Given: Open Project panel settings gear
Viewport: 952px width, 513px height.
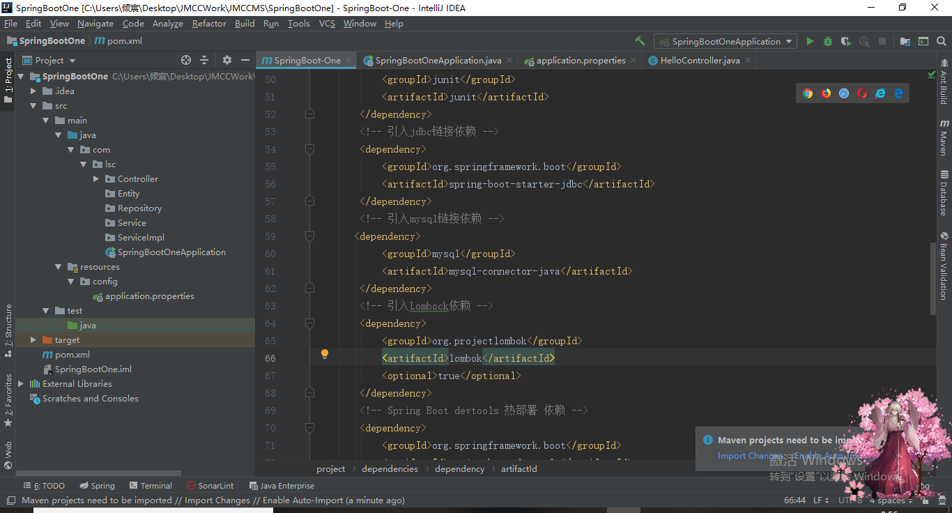Looking at the screenshot, I should (227, 60).
